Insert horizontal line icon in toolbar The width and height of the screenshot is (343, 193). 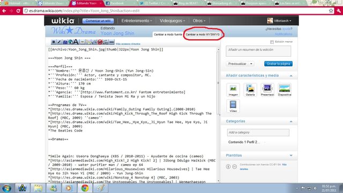111,42
